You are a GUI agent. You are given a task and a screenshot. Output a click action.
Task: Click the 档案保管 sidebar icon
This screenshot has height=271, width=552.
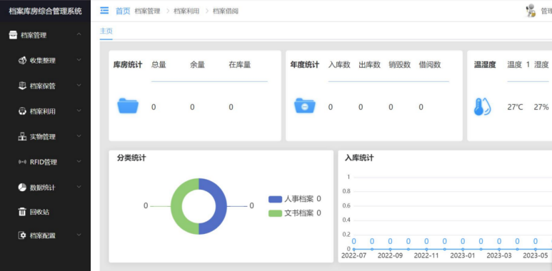22,86
